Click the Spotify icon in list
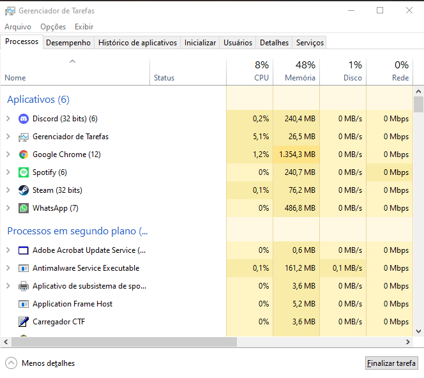 click(24, 172)
